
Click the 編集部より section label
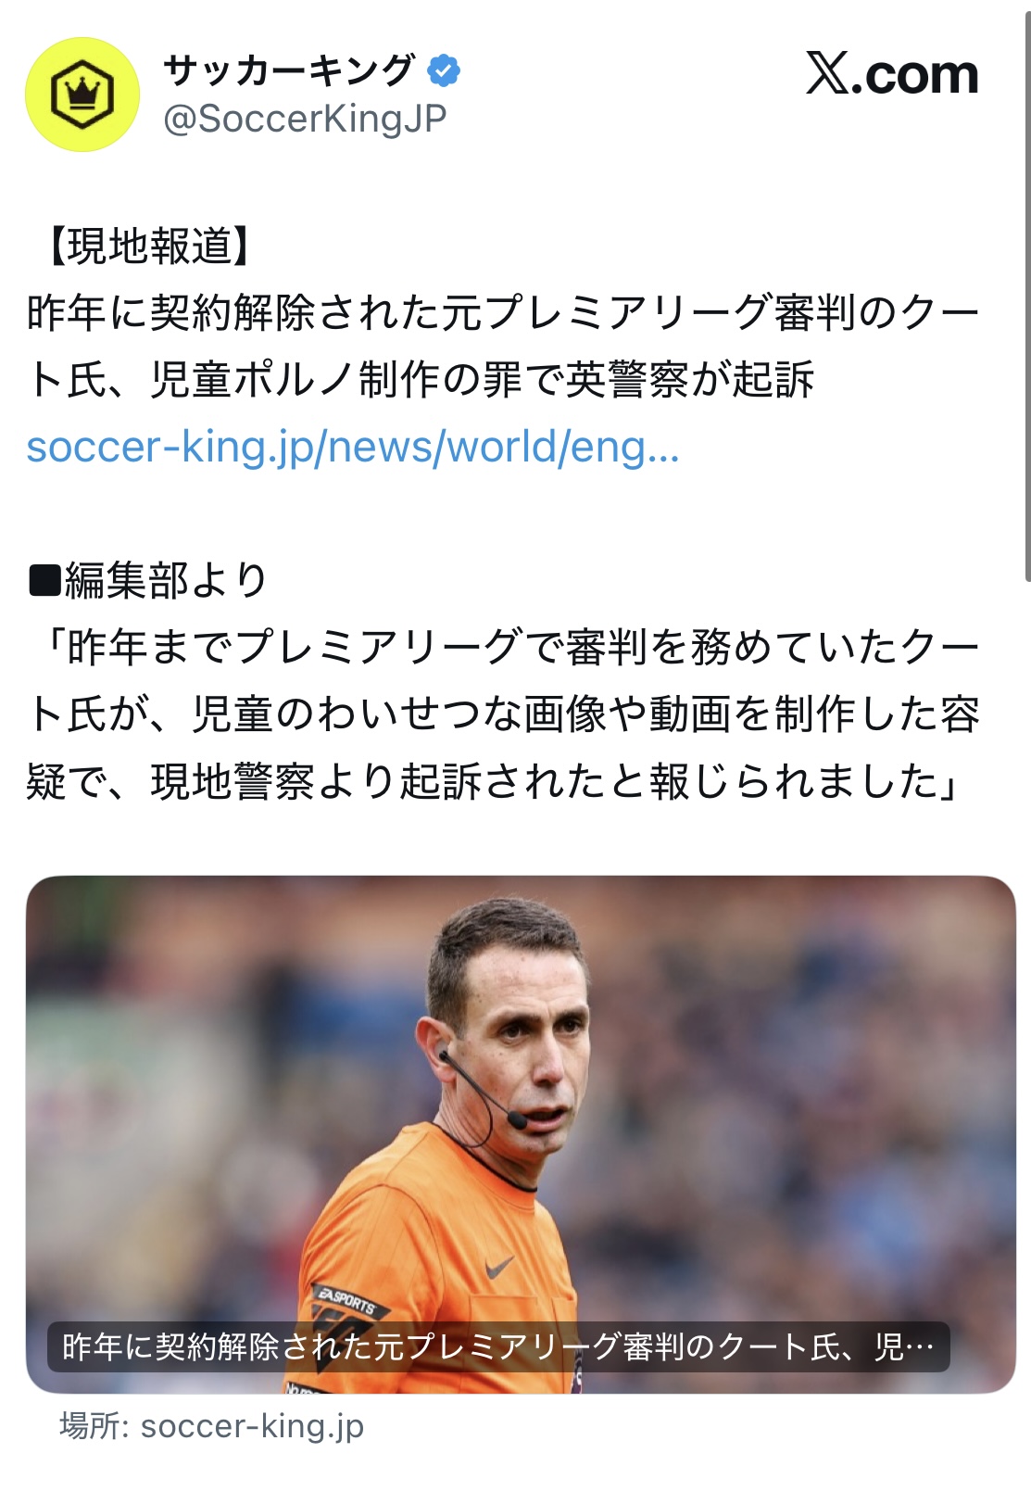click(x=166, y=580)
